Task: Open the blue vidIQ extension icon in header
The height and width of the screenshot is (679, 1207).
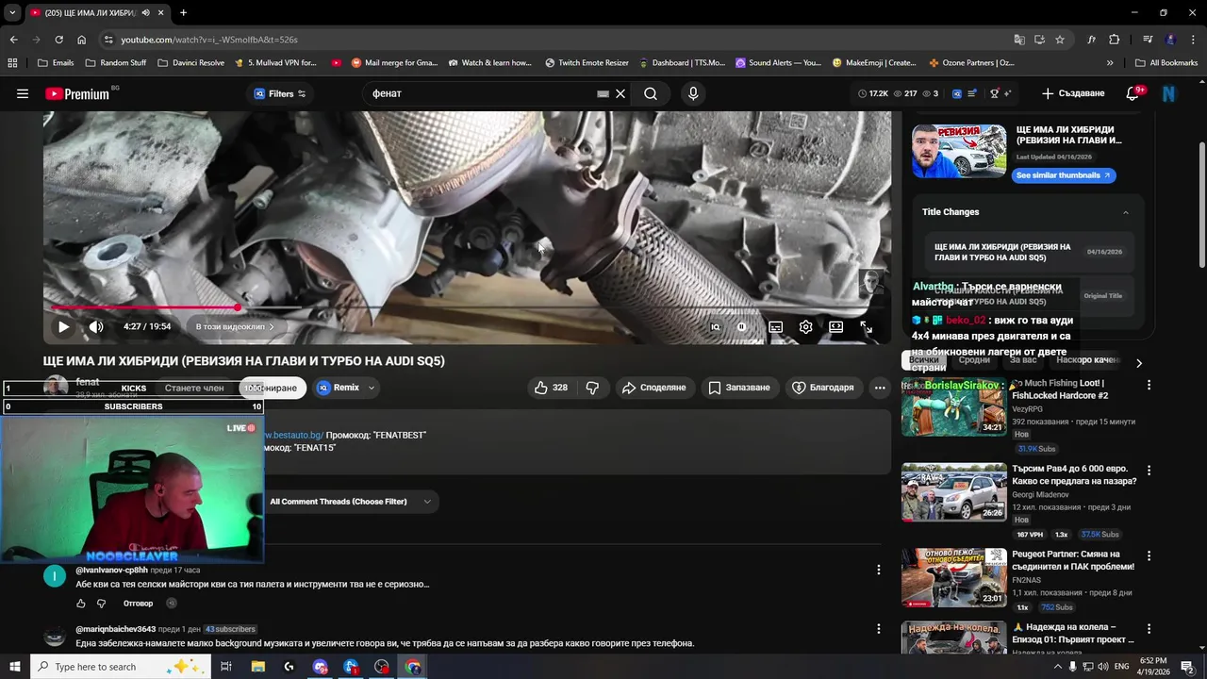Action: pos(957,93)
